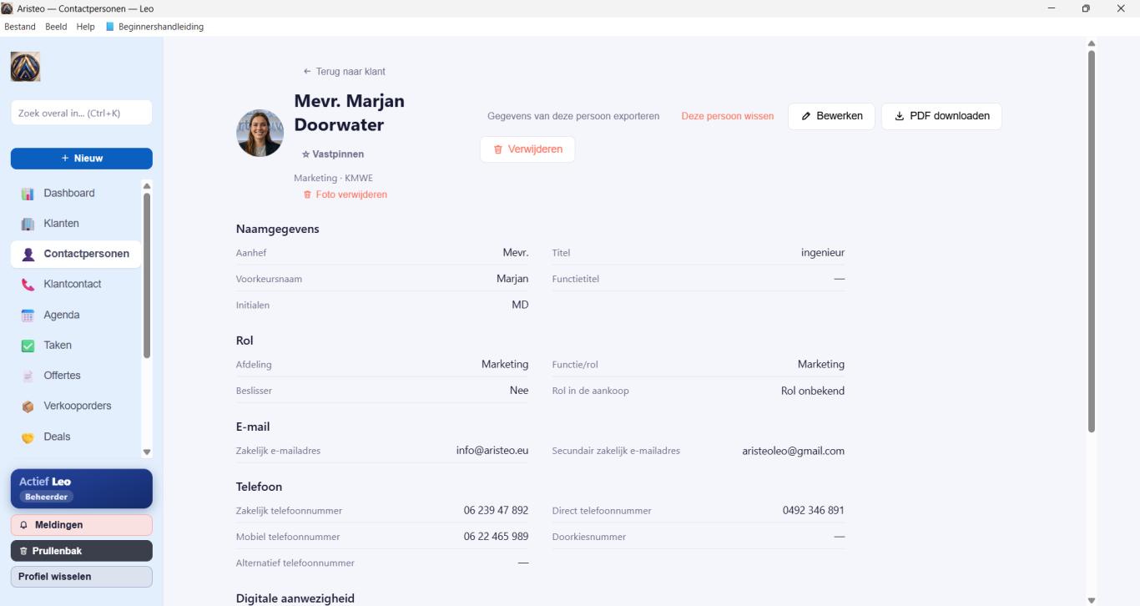Click the email info@aristeo.eu
The height and width of the screenshot is (606, 1140).
point(492,451)
